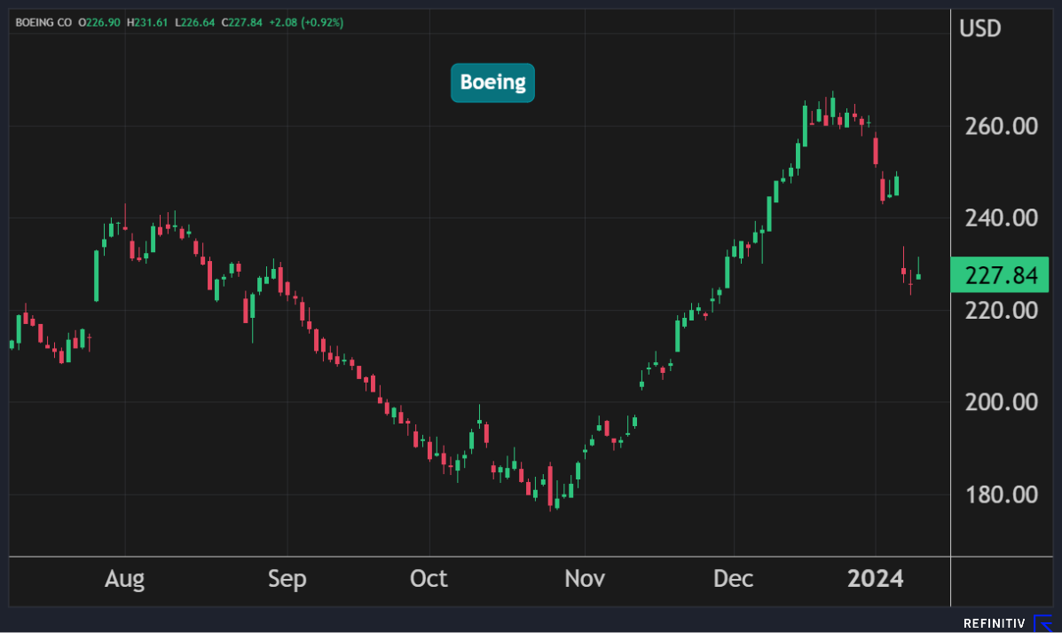Image resolution: width=1062 pixels, height=633 pixels.
Task: Pick the Oct label on time axis
Action: (x=429, y=580)
